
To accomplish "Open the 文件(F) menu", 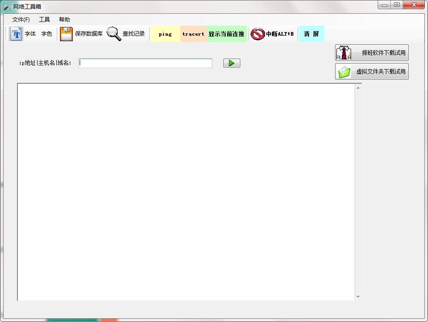I will click(21, 20).
